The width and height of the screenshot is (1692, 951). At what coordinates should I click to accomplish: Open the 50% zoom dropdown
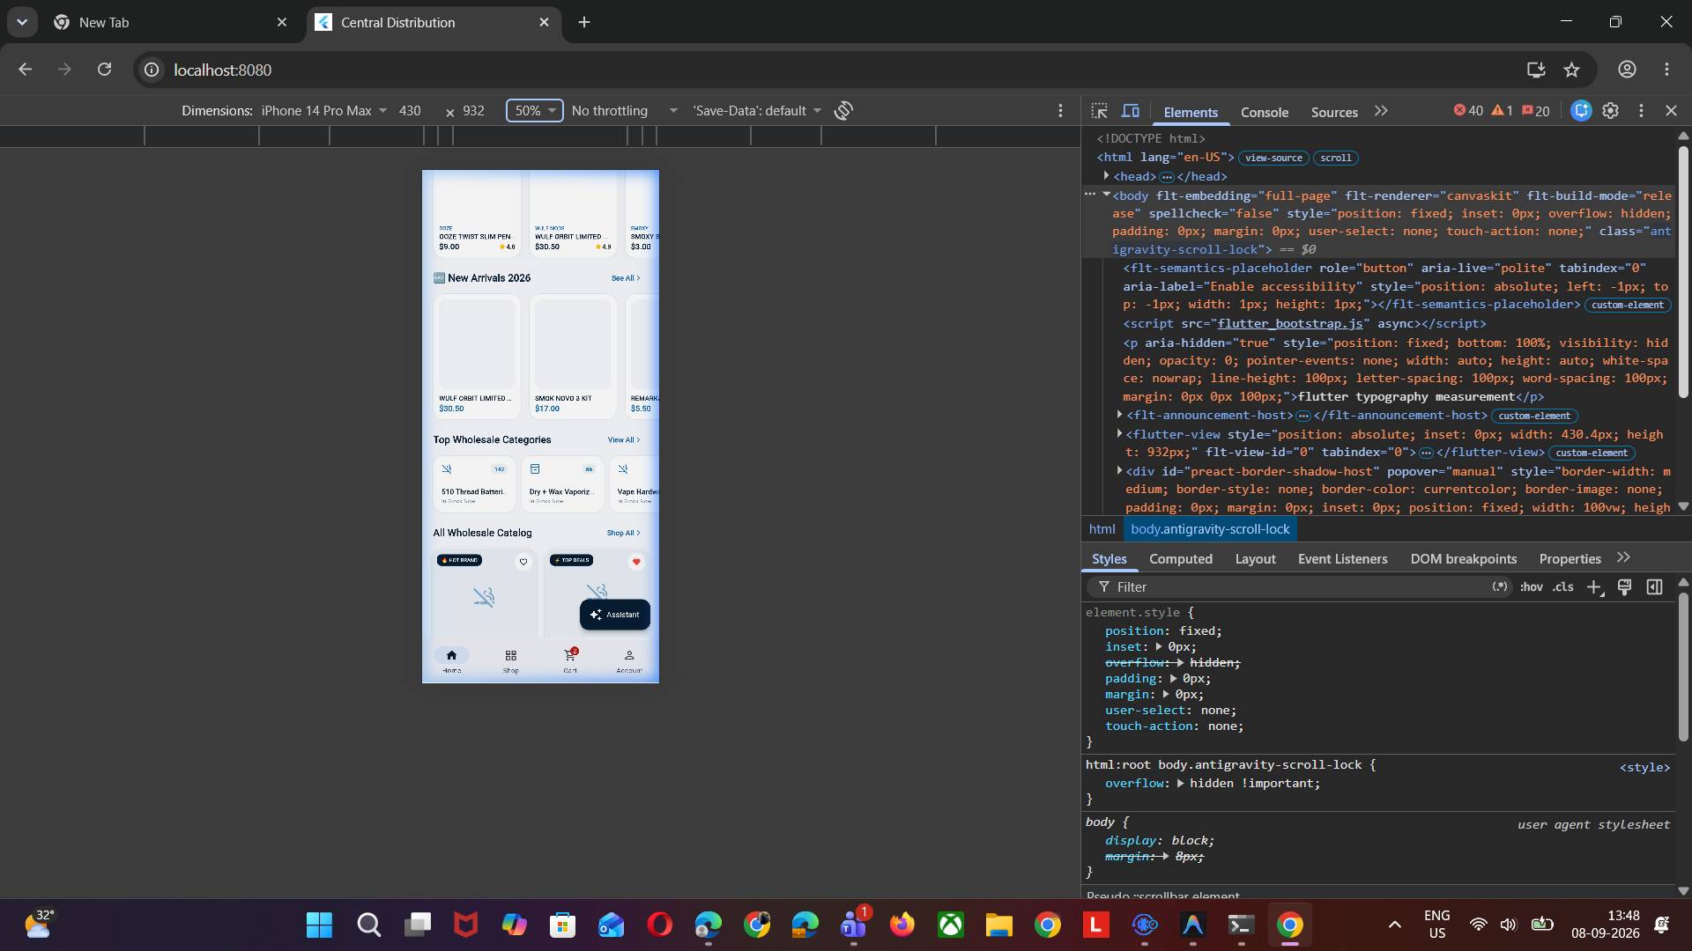pos(534,111)
